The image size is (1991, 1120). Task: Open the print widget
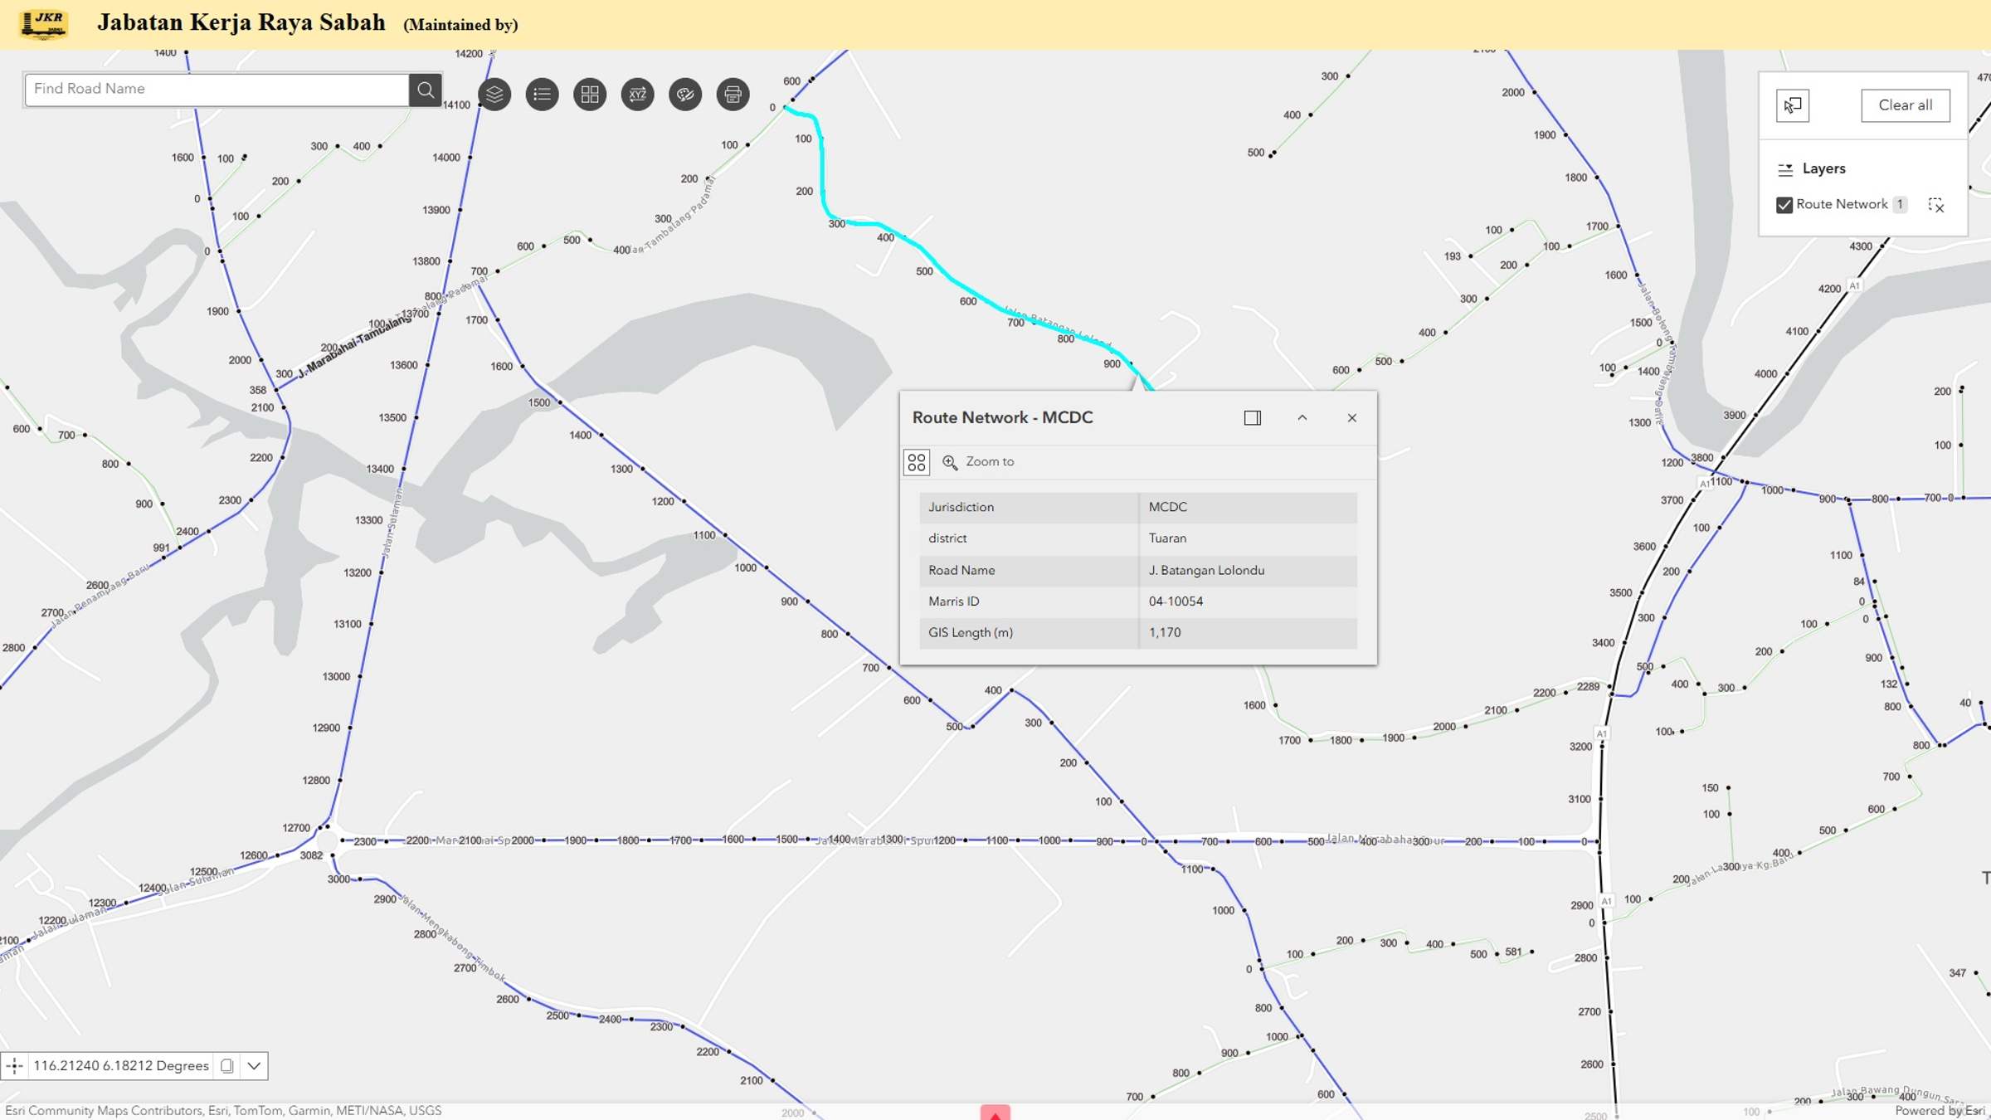[733, 95]
